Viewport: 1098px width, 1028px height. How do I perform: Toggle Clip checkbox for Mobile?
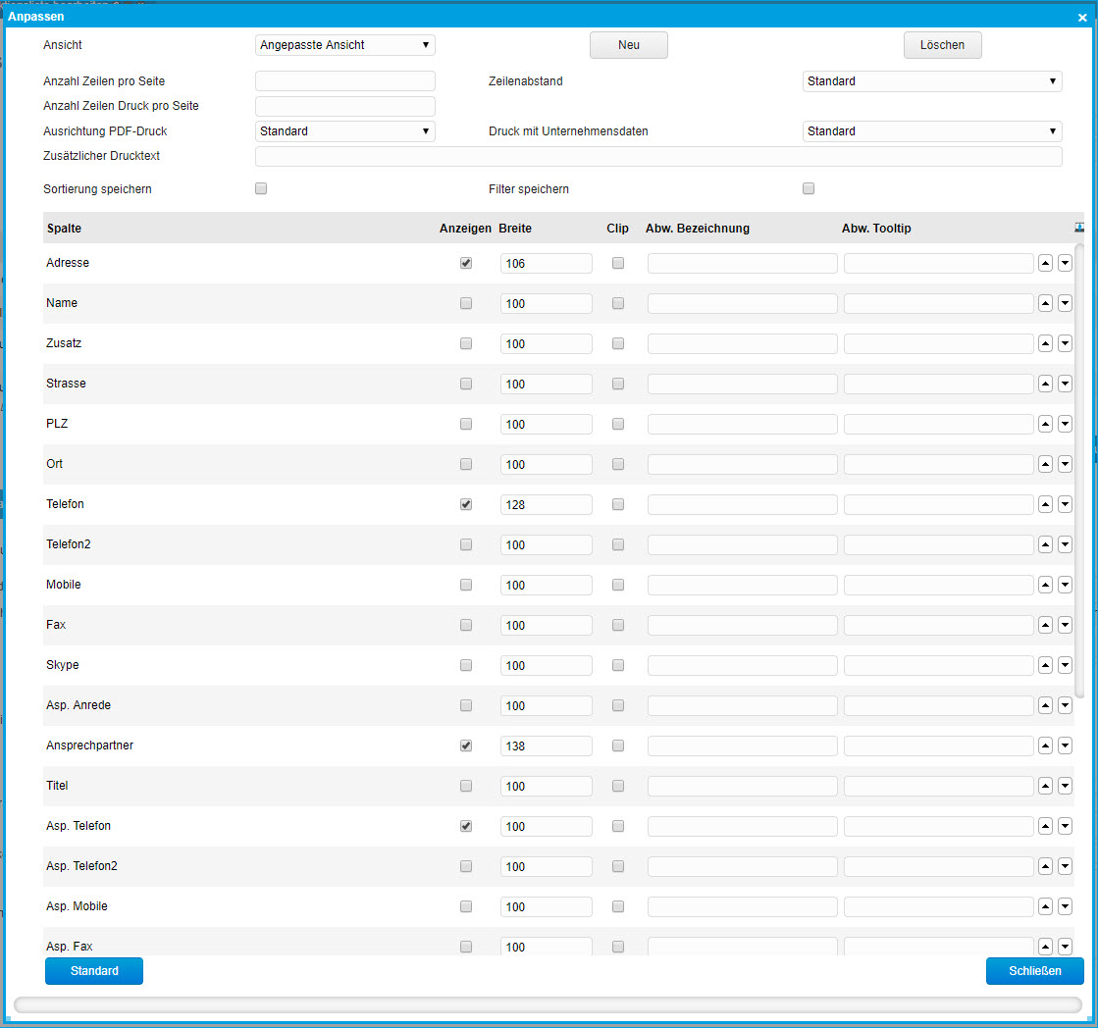617,585
